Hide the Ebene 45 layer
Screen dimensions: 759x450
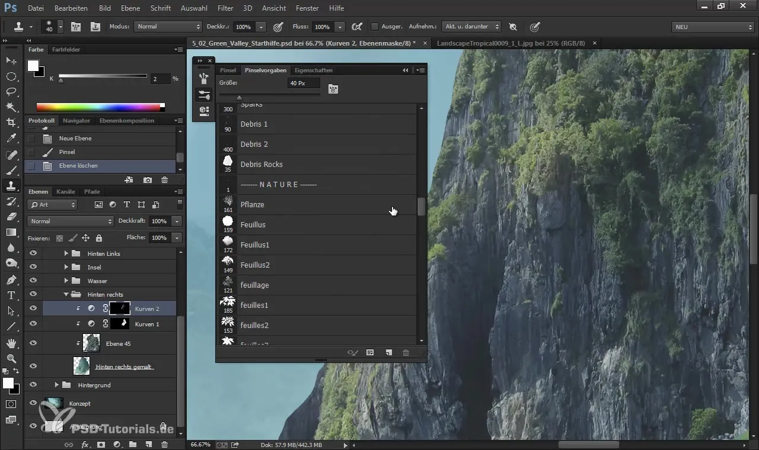(x=33, y=343)
